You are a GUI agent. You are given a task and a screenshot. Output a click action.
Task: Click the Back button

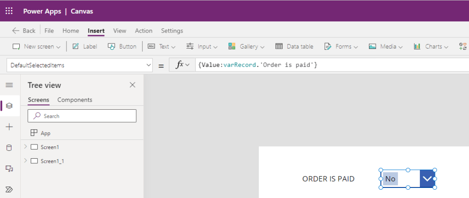click(23, 31)
